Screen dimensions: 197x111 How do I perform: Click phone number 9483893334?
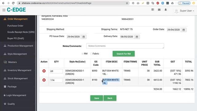(x=47, y=19)
